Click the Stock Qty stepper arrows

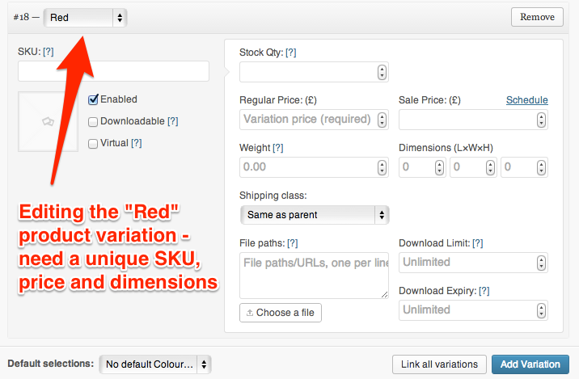pyautogui.click(x=382, y=73)
